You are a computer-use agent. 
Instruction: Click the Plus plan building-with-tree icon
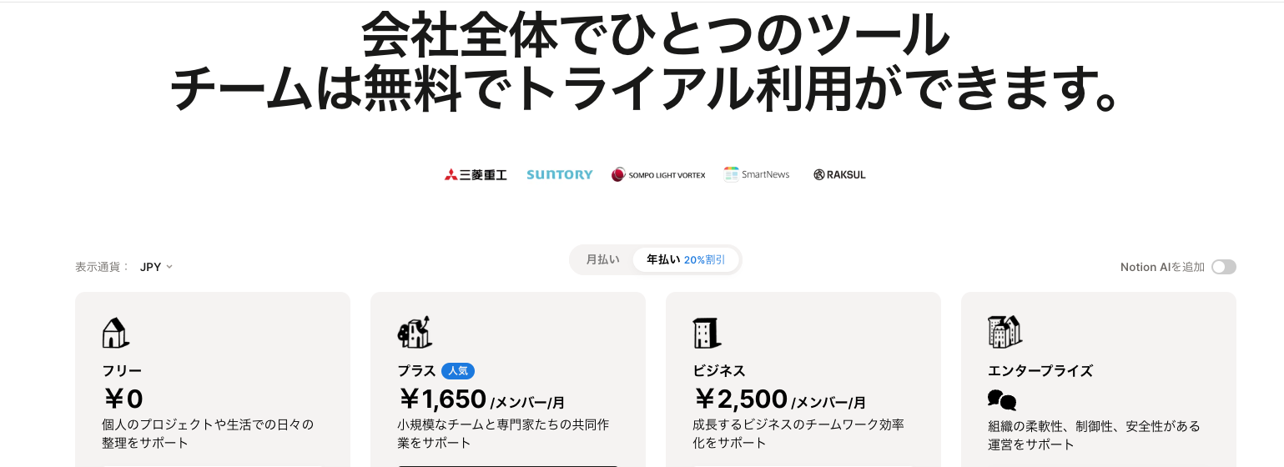pos(414,332)
